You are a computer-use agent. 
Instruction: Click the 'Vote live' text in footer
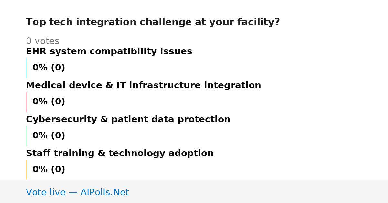point(46,193)
